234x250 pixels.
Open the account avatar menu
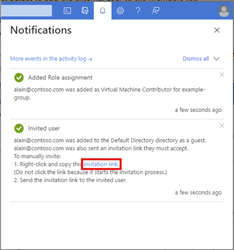(x=224, y=11)
